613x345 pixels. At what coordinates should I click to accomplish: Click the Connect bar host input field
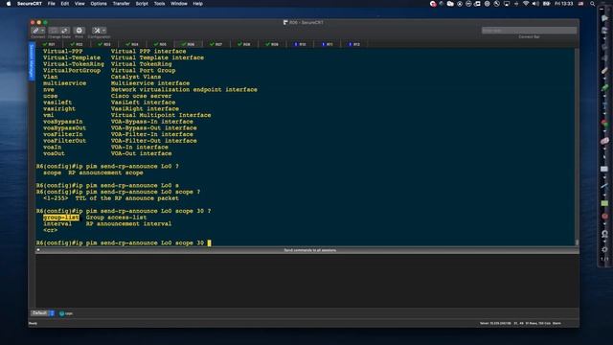529,31
